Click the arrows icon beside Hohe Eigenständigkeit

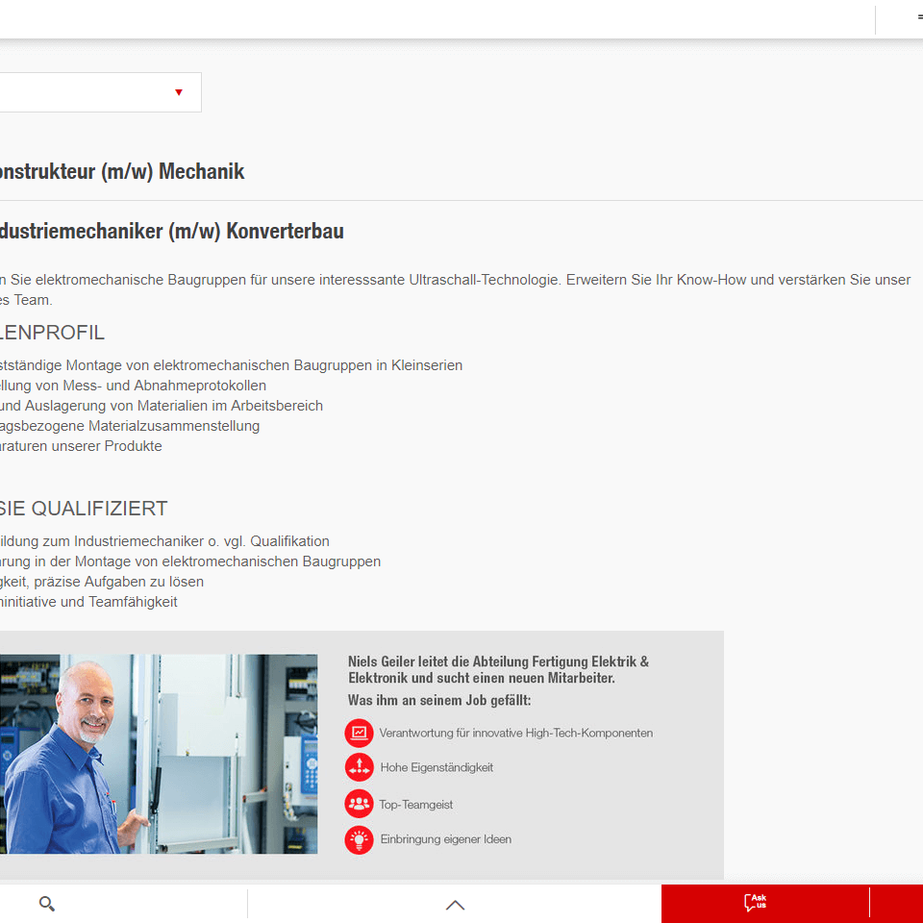click(359, 767)
